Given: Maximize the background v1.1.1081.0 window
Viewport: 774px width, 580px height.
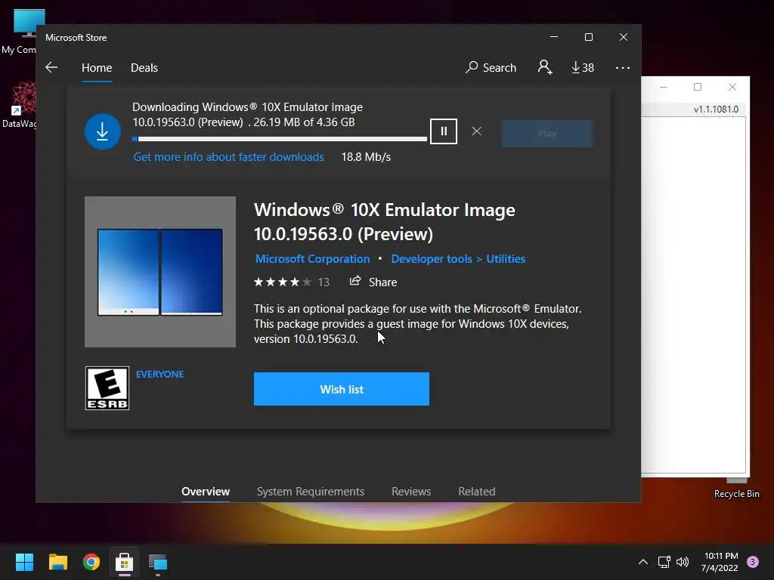Looking at the screenshot, I should [698, 87].
